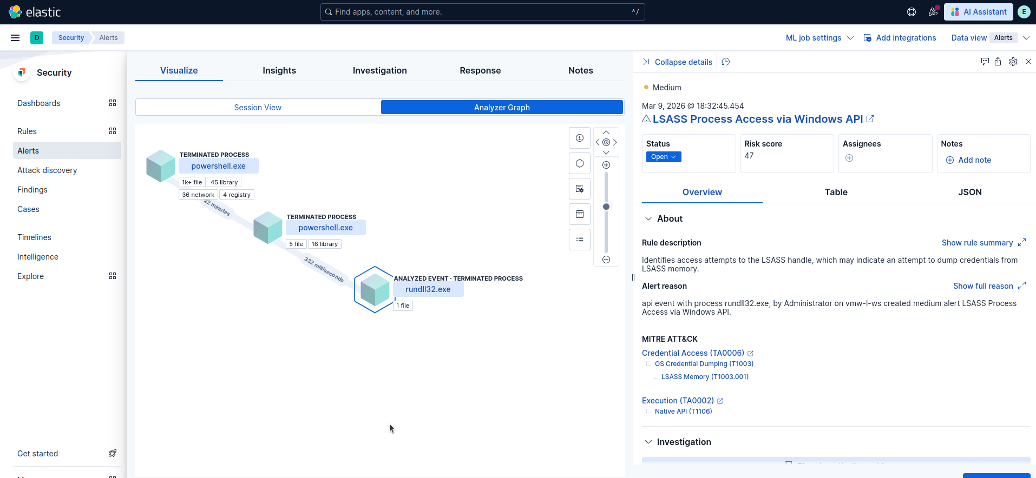Zoom in on the analyzer graph
The height and width of the screenshot is (478, 1036).
pos(606,165)
